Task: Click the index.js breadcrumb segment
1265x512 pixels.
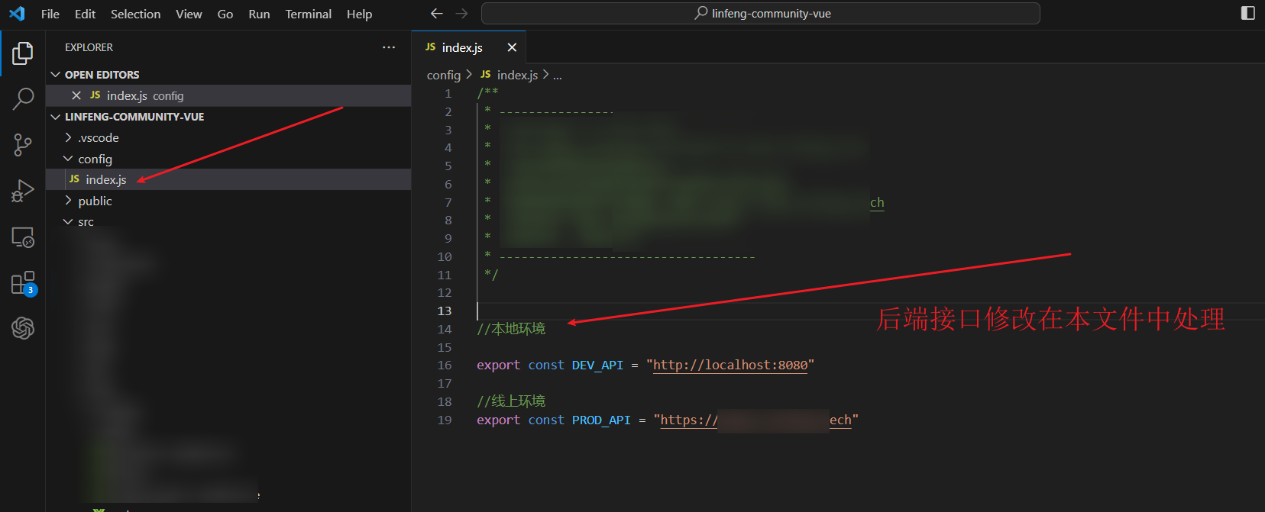Action: pos(517,75)
